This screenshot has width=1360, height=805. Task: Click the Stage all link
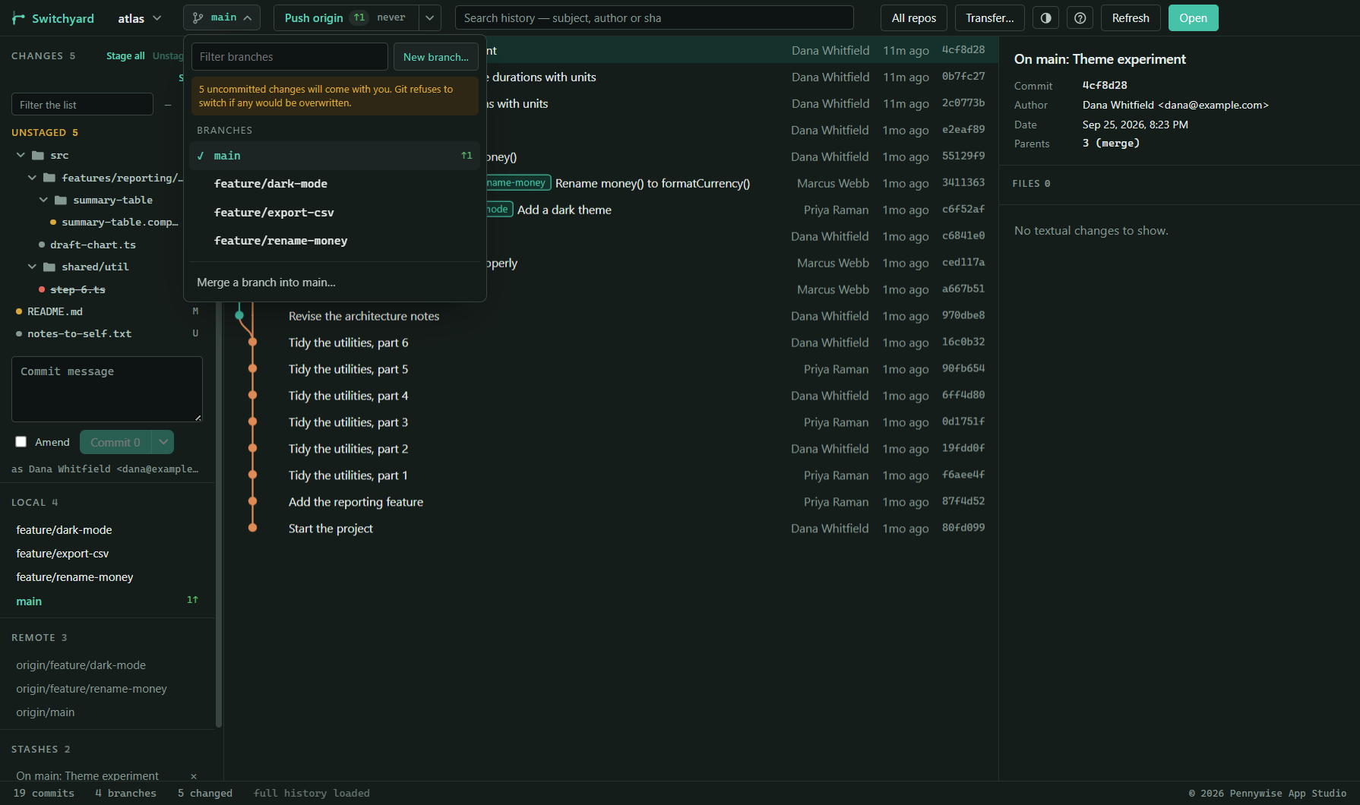tap(125, 55)
